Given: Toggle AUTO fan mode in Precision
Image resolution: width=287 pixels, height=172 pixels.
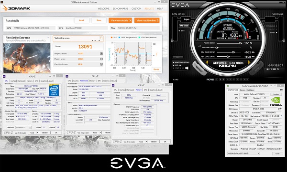Looking at the screenshot, I should coord(182,31).
